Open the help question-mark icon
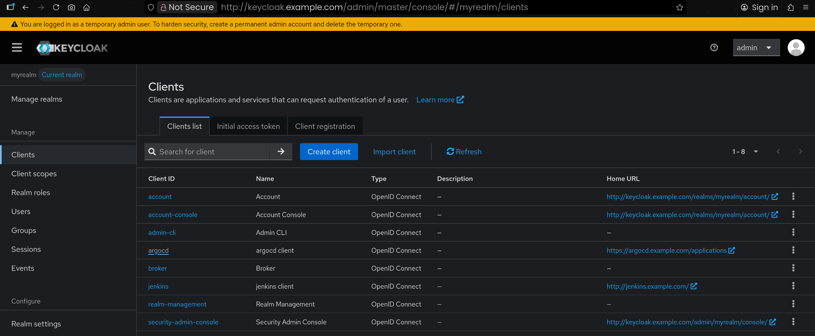815x336 pixels. click(x=714, y=47)
